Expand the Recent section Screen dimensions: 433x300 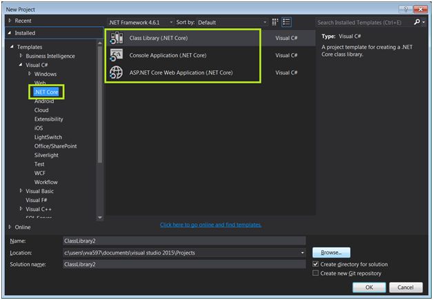coord(10,21)
